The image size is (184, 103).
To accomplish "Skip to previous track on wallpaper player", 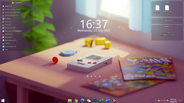I will point(91,76).
